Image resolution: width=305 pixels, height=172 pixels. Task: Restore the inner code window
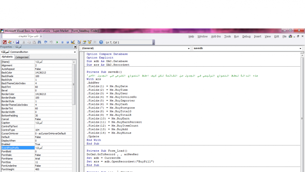298,36
